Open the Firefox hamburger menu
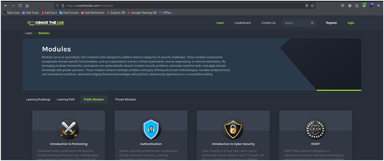This screenshot has width=384, height=161. (x=379, y=5)
